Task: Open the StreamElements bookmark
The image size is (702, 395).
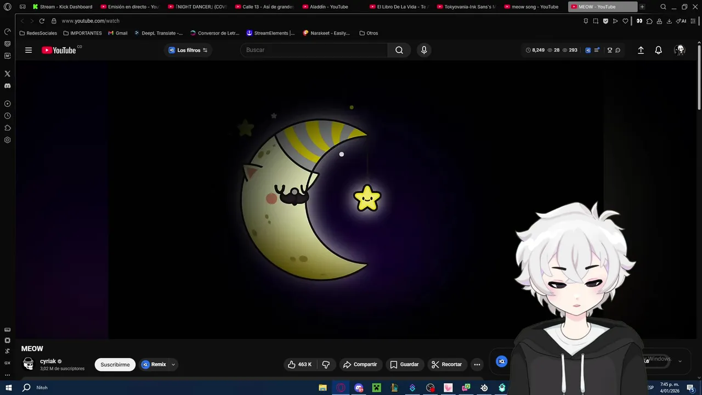Action: click(270, 33)
